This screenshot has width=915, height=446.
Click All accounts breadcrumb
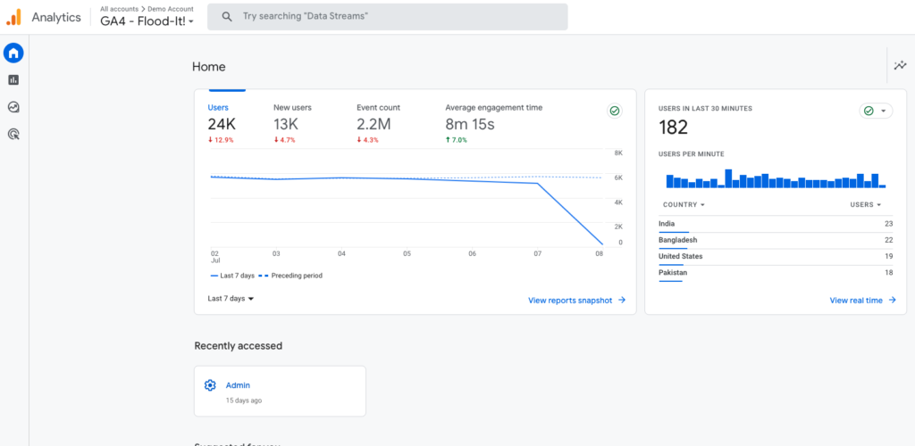(119, 9)
